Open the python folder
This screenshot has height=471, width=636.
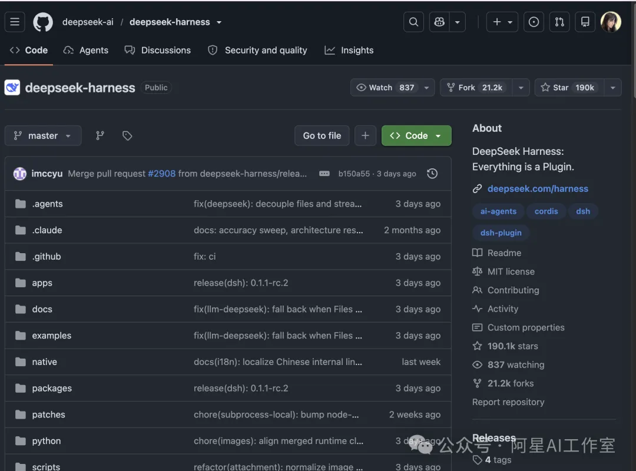pos(47,441)
